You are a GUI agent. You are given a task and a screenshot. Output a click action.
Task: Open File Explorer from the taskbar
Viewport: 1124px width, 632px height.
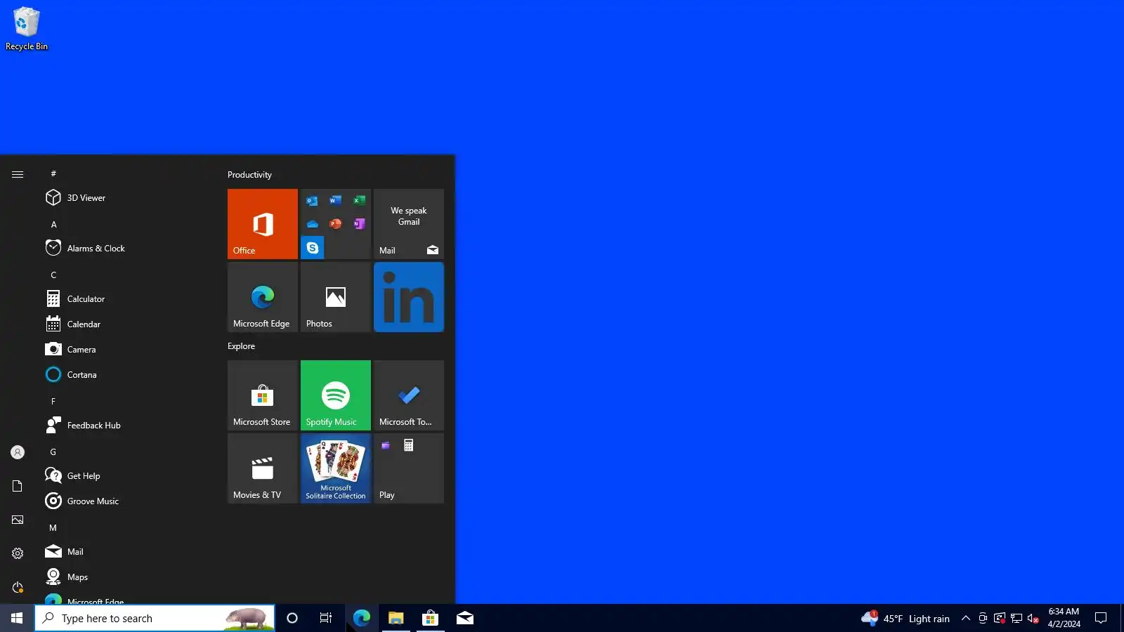[396, 618]
